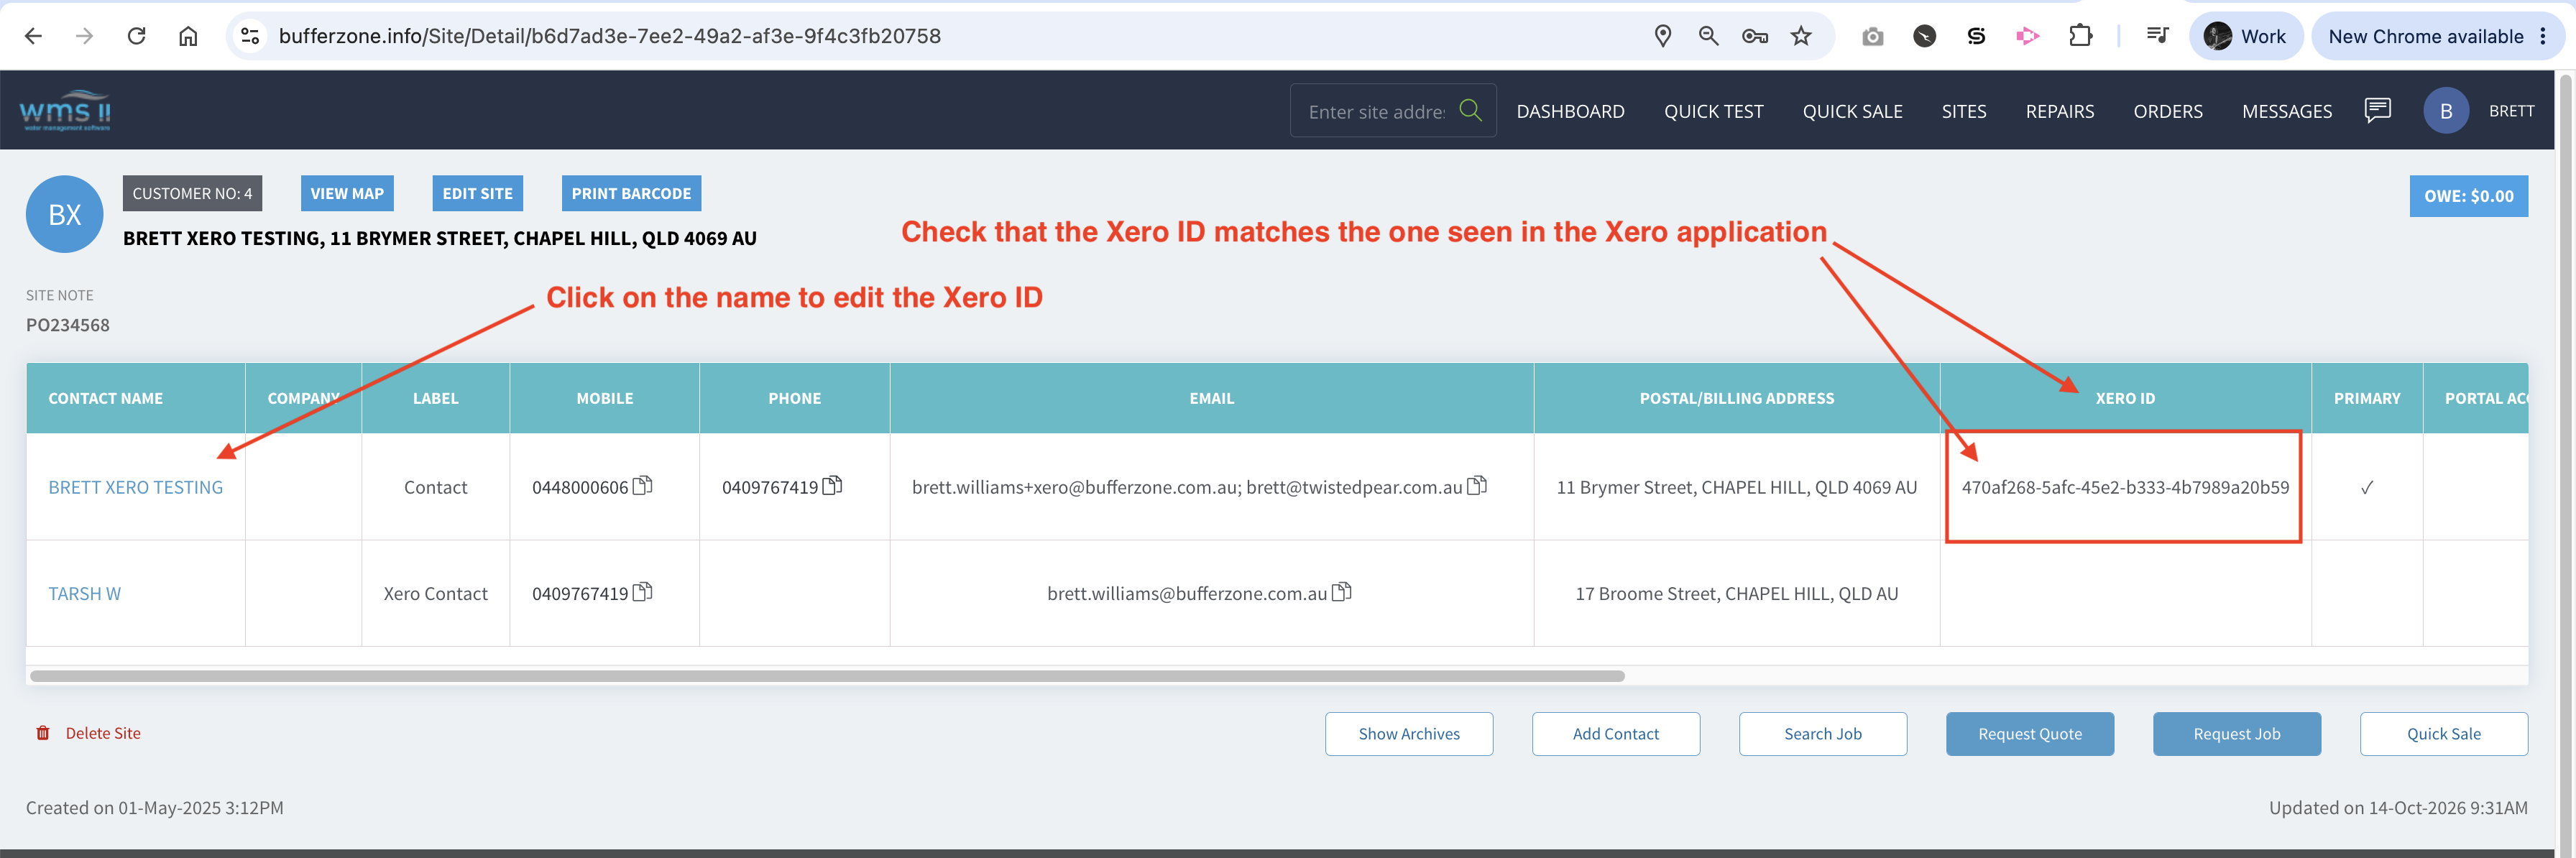Open the BRETT XERO TESTING contact link
2576x858 pixels.
point(136,487)
